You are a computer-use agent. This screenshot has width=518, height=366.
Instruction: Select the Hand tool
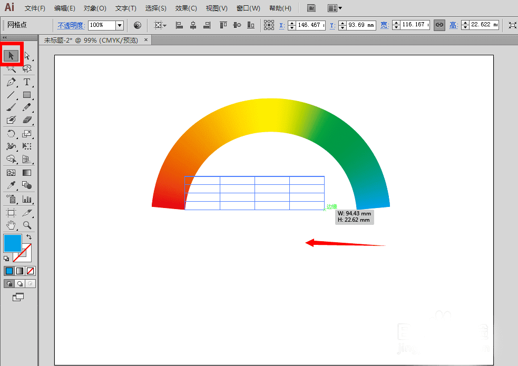[x=11, y=225]
